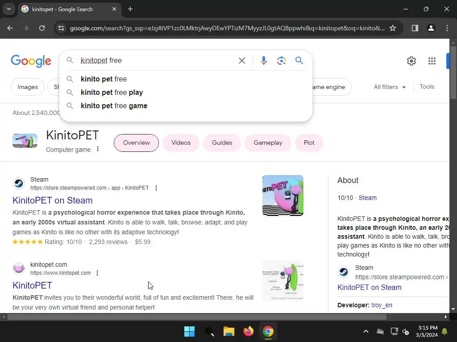Image resolution: width=457 pixels, height=342 pixels.
Task: Open 'KinitoPET on Steam' in About panel
Action: pos(369,287)
